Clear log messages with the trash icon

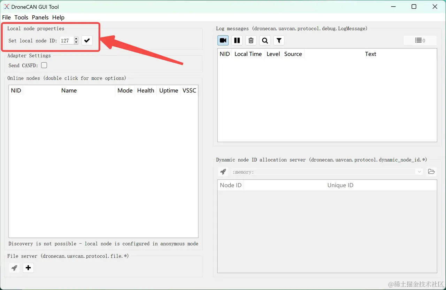point(251,40)
